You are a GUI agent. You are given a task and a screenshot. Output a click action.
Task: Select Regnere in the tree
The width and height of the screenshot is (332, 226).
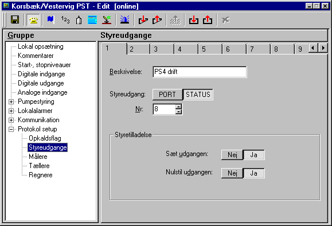[41, 175]
